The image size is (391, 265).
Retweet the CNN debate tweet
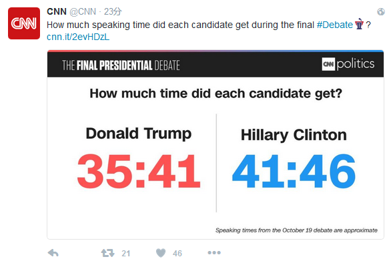click(107, 253)
